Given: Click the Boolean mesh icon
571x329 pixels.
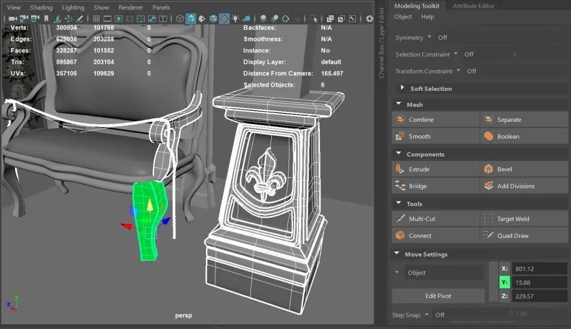Looking at the screenshot, I should pos(489,137).
